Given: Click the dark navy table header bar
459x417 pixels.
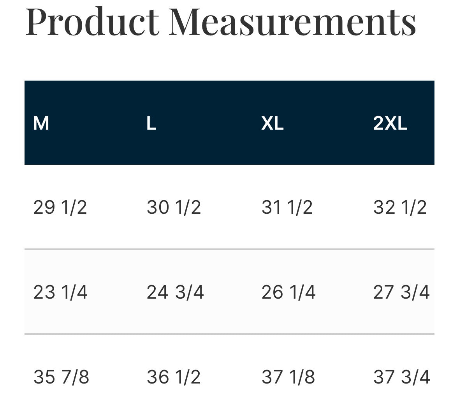Looking at the screenshot, I should [x=230, y=123].
